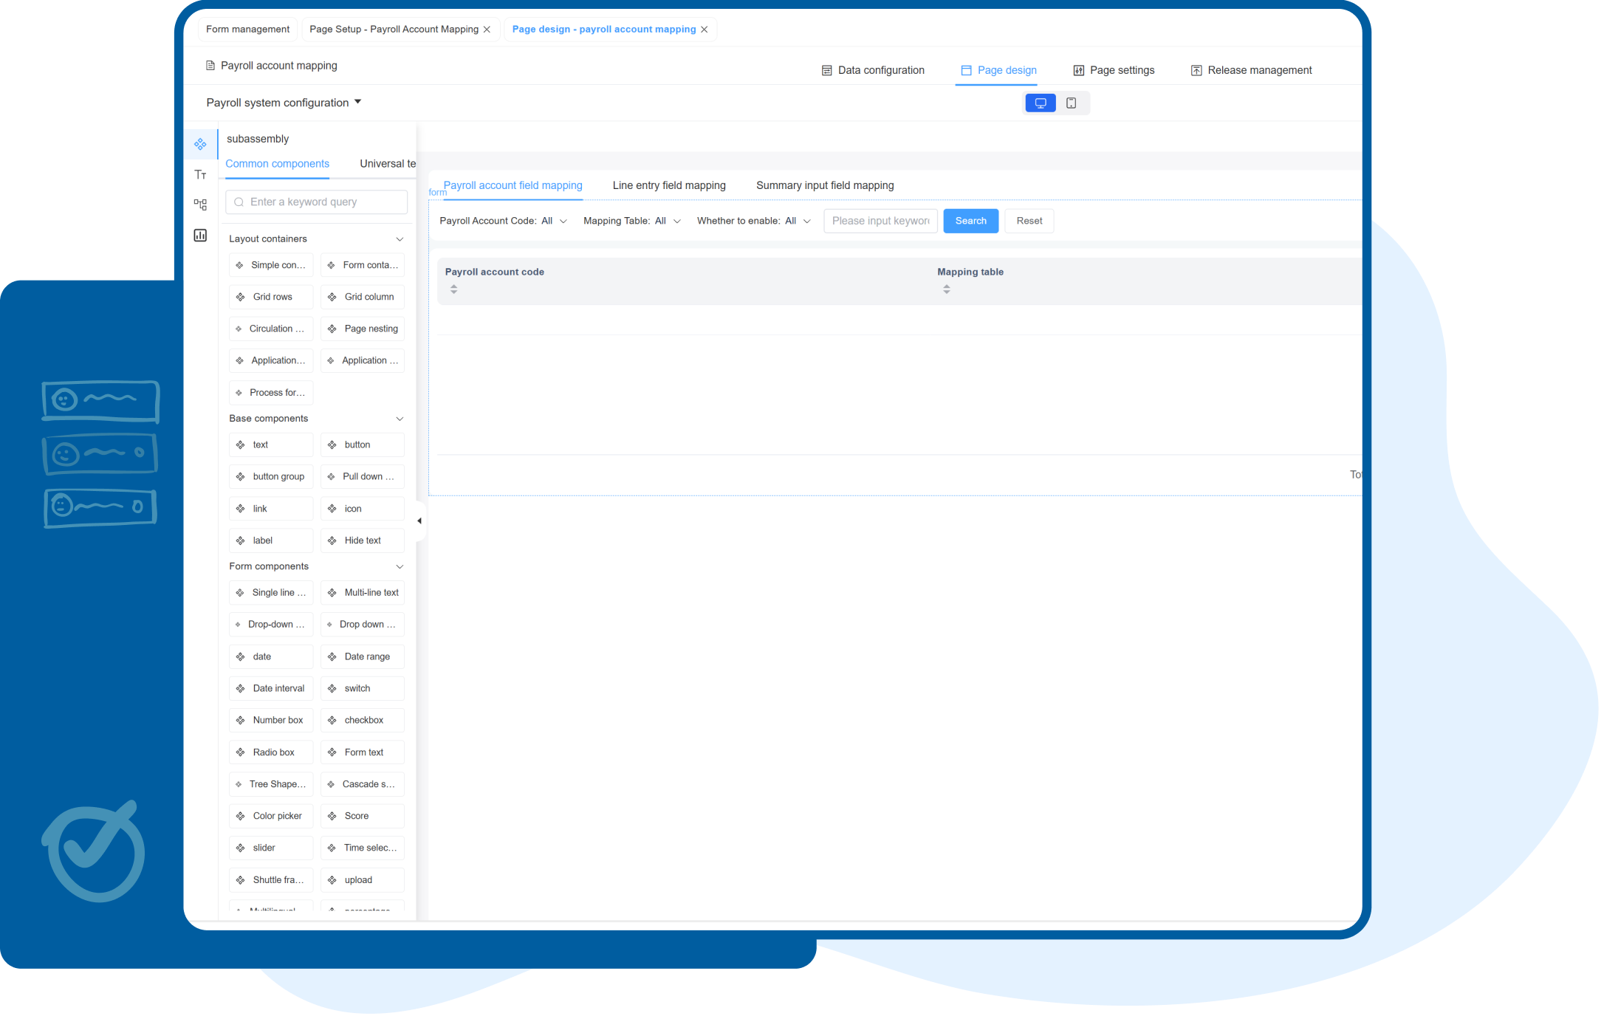
Task: Click the Reset button
Action: 1029,221
